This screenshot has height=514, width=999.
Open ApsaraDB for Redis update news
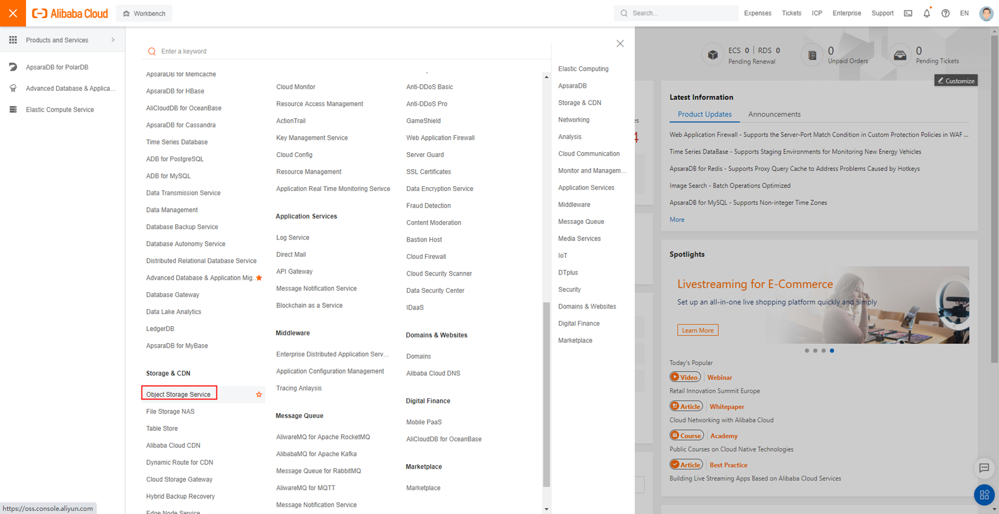coord(794,168)
